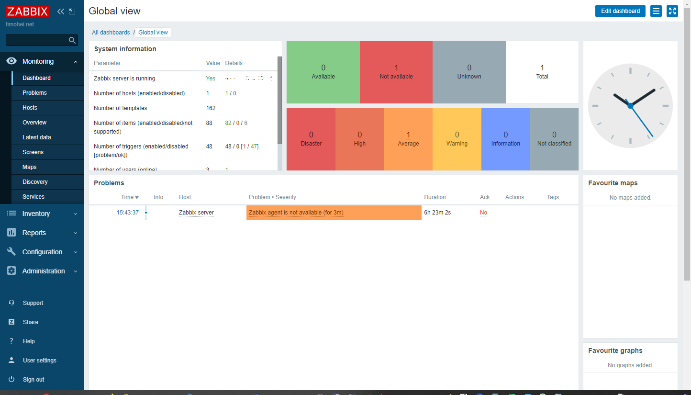Image resolution: width=691 pixels, height=395 pixels.
Task: Open Hosts in Monitoring menu
Action: tap(47, 108)
